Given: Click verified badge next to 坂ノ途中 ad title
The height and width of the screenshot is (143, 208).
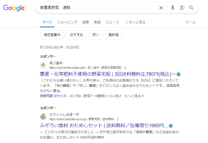Looking at the screenshot, I should (179, 74).
